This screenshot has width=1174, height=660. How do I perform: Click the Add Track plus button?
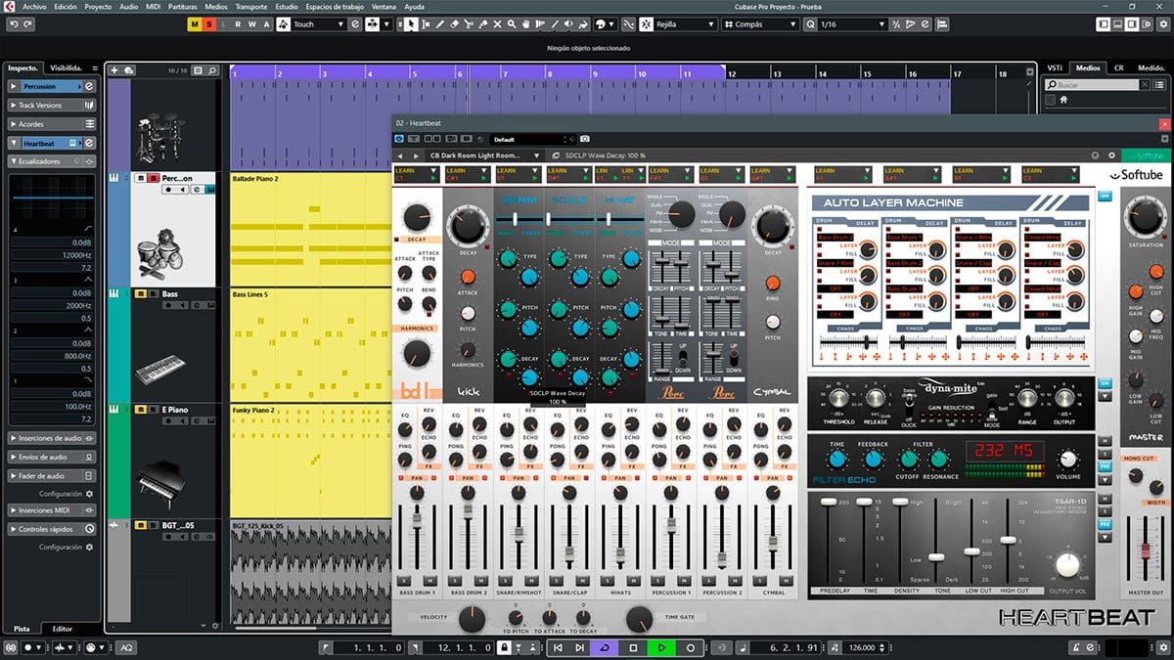point(114,70)
